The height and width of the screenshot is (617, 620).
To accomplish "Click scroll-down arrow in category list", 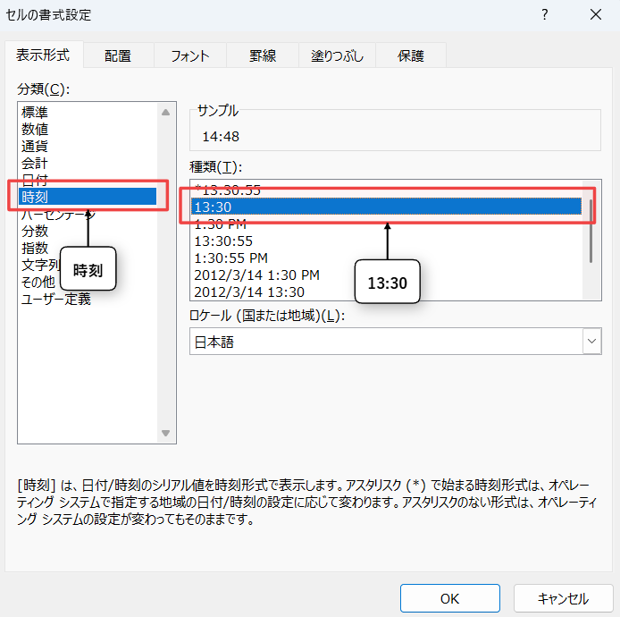I will (x=165, y=434).
